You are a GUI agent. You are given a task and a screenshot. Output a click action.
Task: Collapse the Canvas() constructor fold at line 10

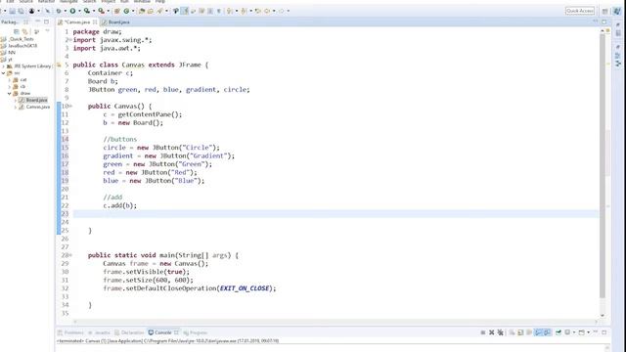pos(70,107)
